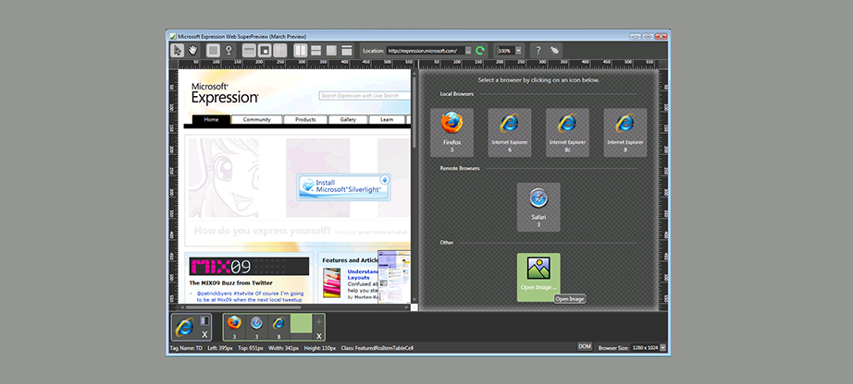
Task: Close comparison browser strip with X
Action: coord(319,336)
